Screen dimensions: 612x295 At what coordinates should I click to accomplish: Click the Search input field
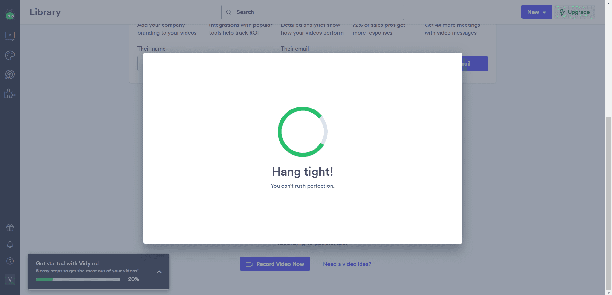312,12
